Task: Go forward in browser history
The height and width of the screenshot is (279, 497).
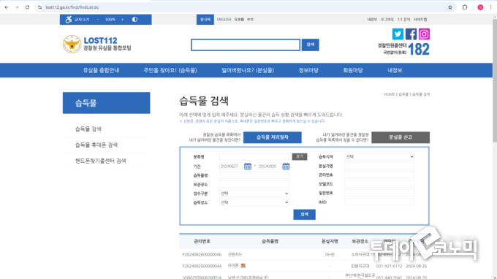Action: coord(17,7)
